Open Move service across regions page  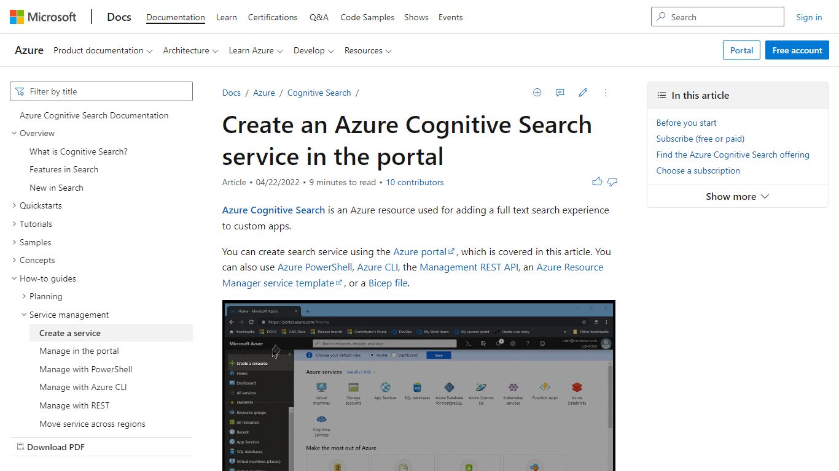(x=92, y=424)
